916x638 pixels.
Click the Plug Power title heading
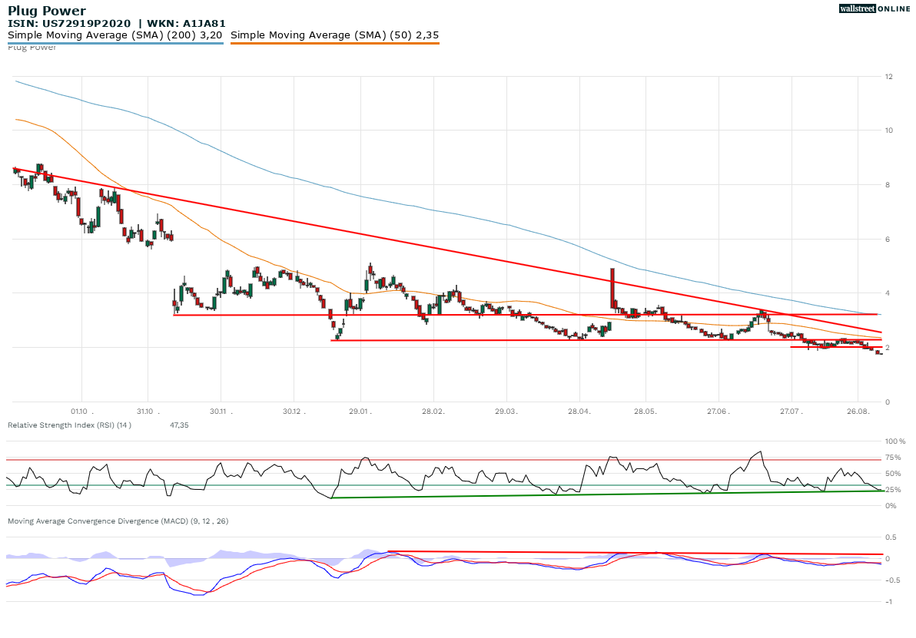click(46, 10)
